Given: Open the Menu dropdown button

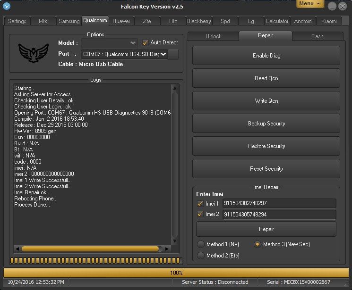Looking at the screenshot, I should pos(310,4).
